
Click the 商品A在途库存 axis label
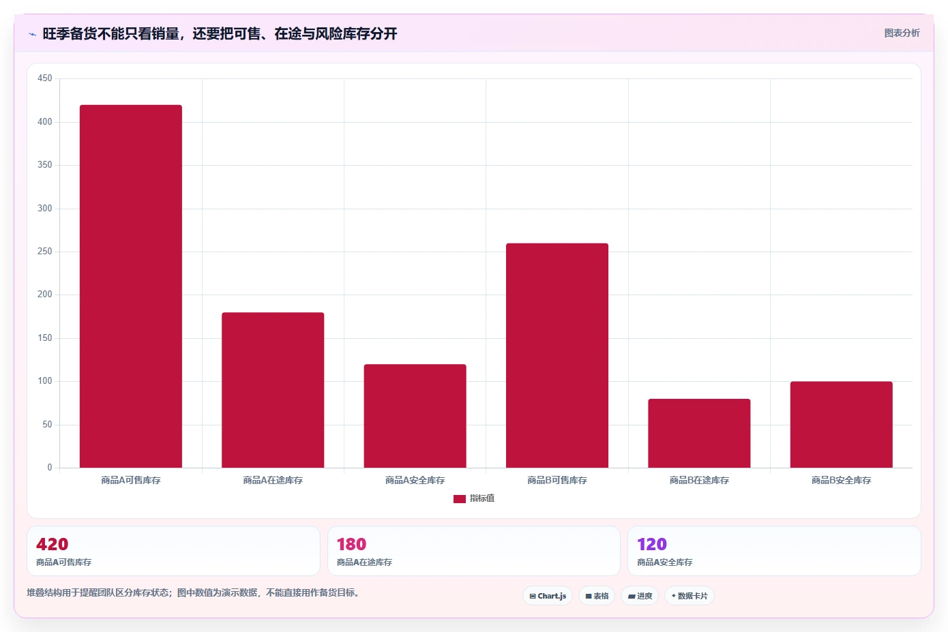[x=273, y=481]
